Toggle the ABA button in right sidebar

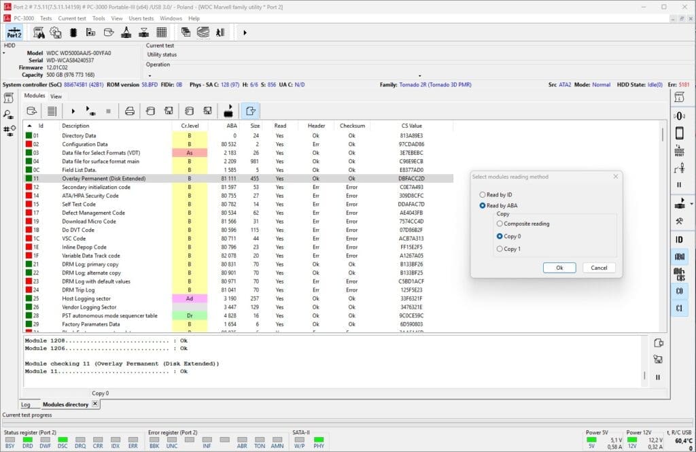tap(679, 257)
